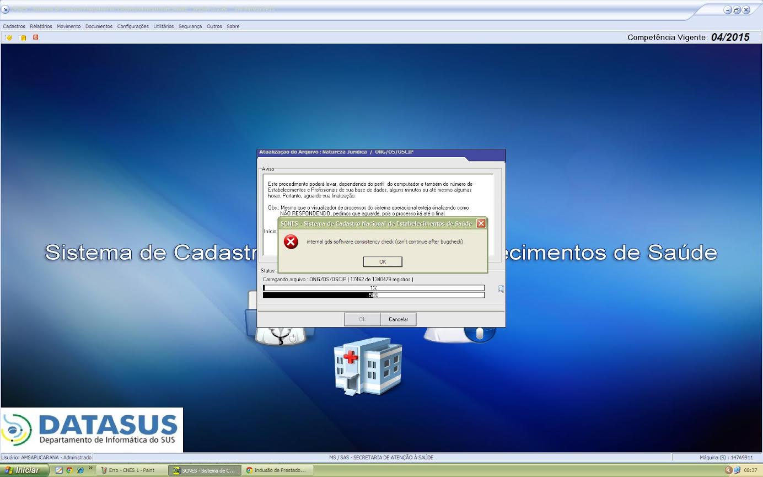Click Cancelar in the update dialog

[x=398, y=319]
